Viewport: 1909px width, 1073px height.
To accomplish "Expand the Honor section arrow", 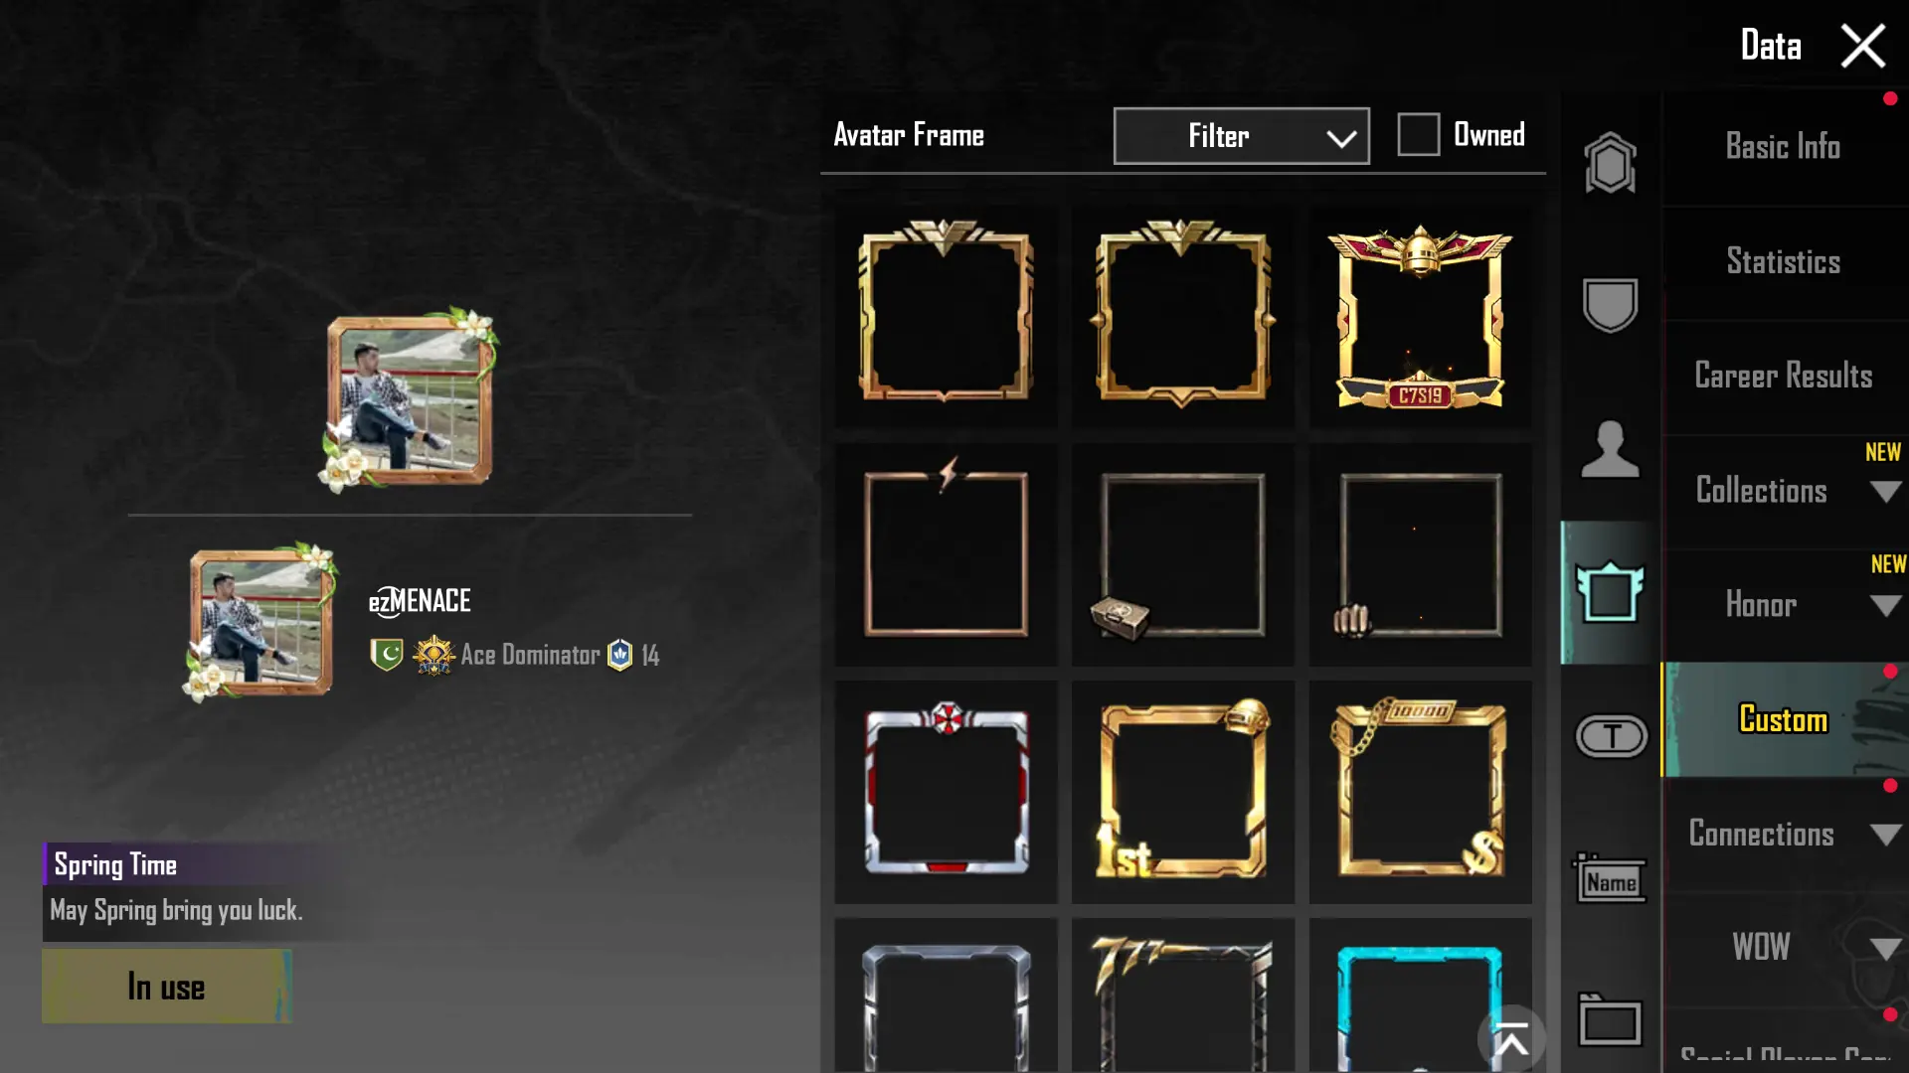I will [1885, 606].
